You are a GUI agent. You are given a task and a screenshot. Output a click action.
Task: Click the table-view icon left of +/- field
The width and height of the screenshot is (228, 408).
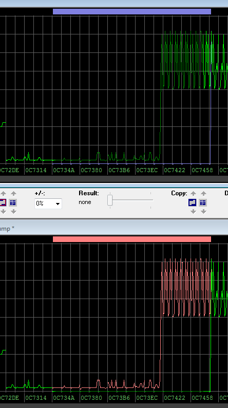[13, 202]
